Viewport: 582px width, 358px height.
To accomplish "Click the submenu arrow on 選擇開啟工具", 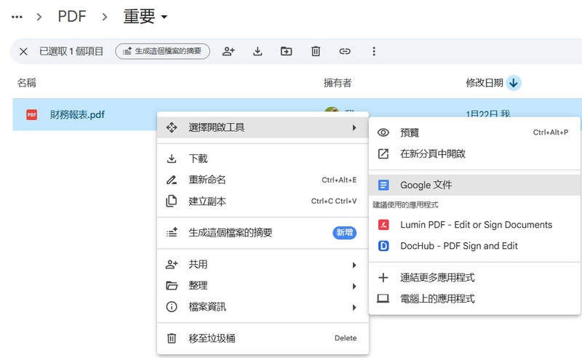I will click(x=354, y=128).
